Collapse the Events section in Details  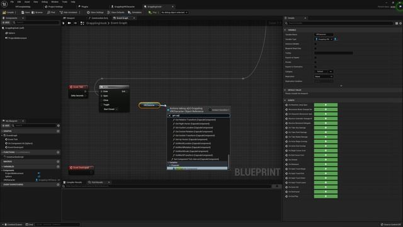[x=285, y=100]
